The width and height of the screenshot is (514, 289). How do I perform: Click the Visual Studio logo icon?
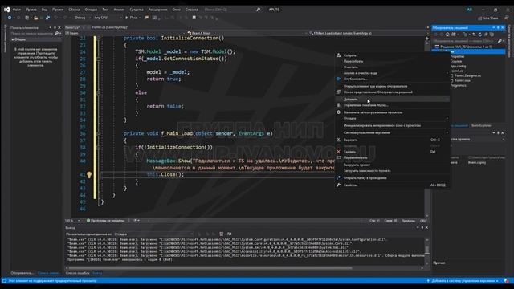6,10
